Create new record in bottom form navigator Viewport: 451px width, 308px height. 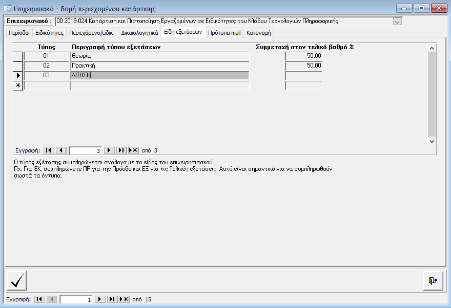[124, 299]
